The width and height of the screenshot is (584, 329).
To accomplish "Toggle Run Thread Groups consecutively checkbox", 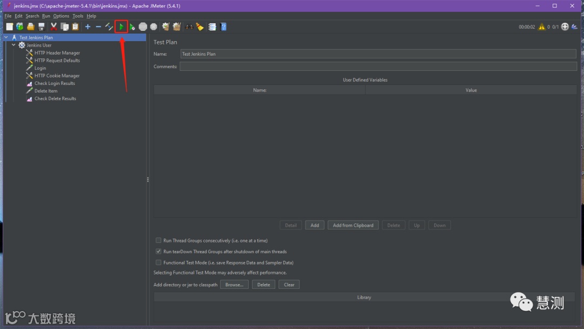I will 158,240.
